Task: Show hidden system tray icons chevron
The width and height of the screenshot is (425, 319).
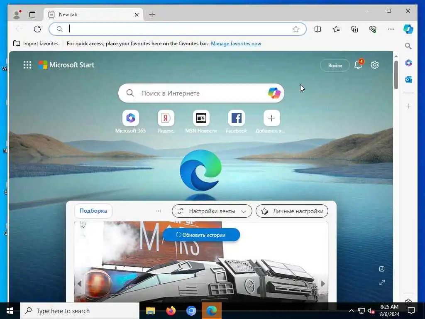Action: click(x=351, y=311)
